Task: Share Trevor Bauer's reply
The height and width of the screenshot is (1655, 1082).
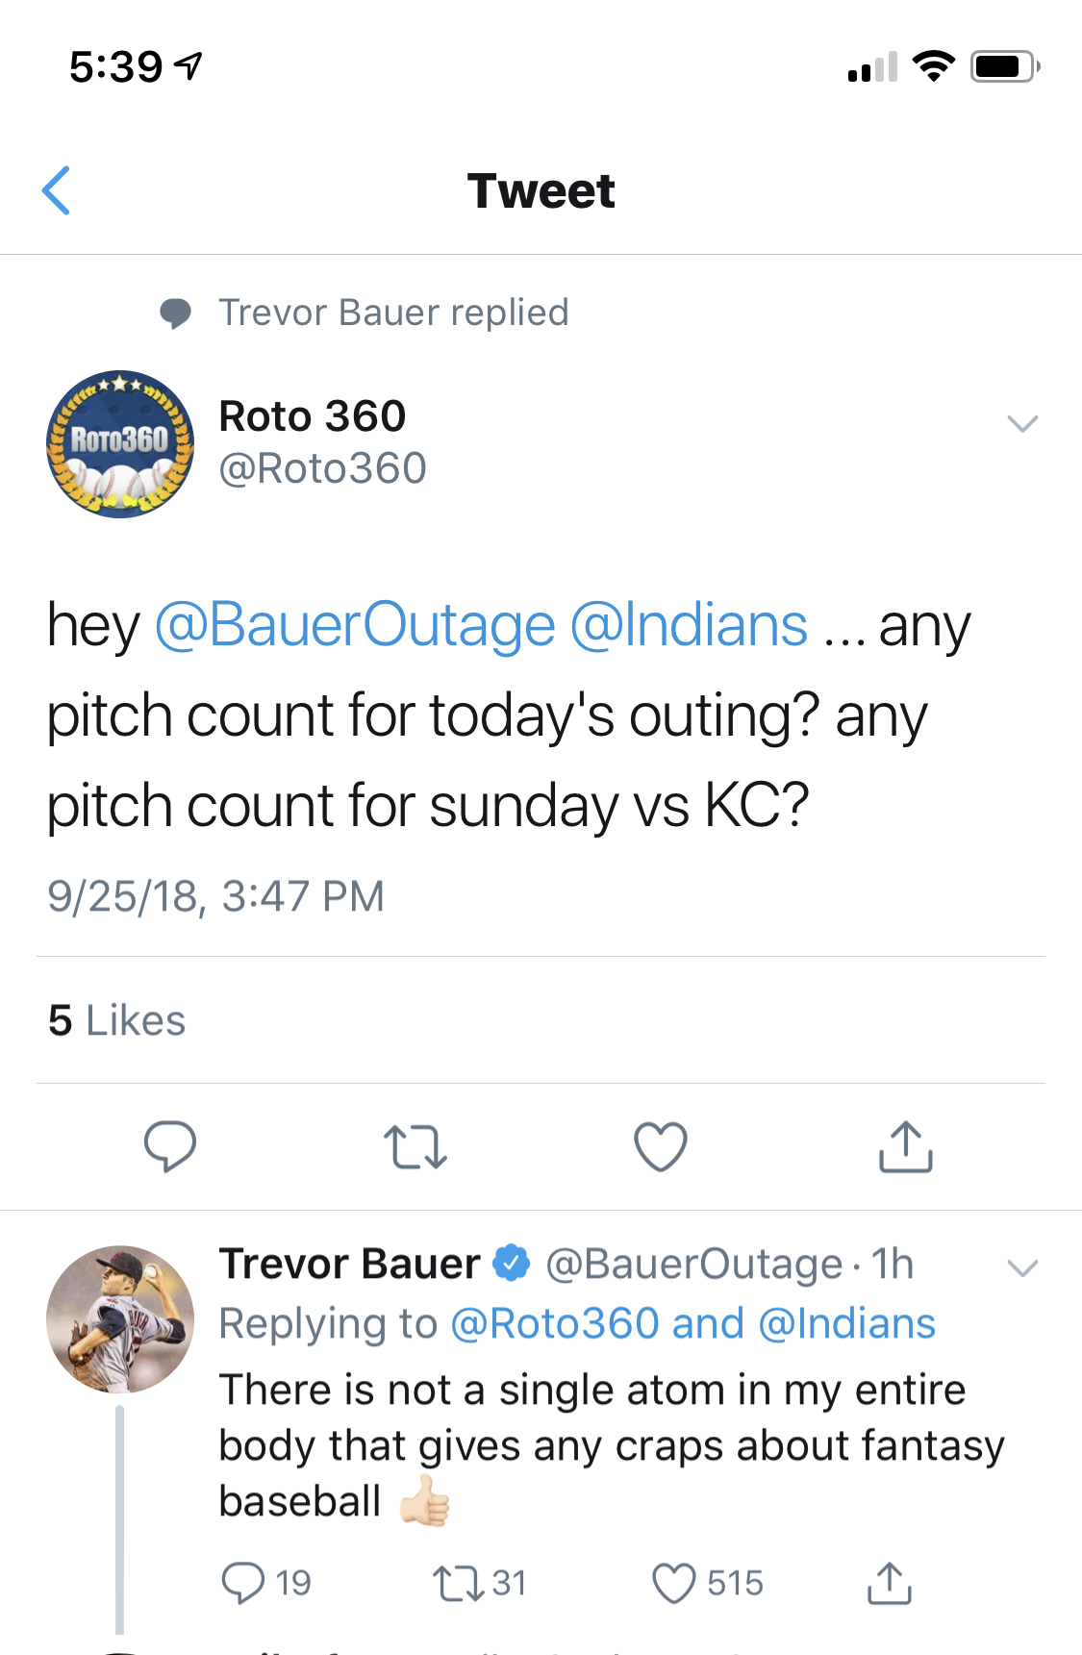Action: 889,1583
